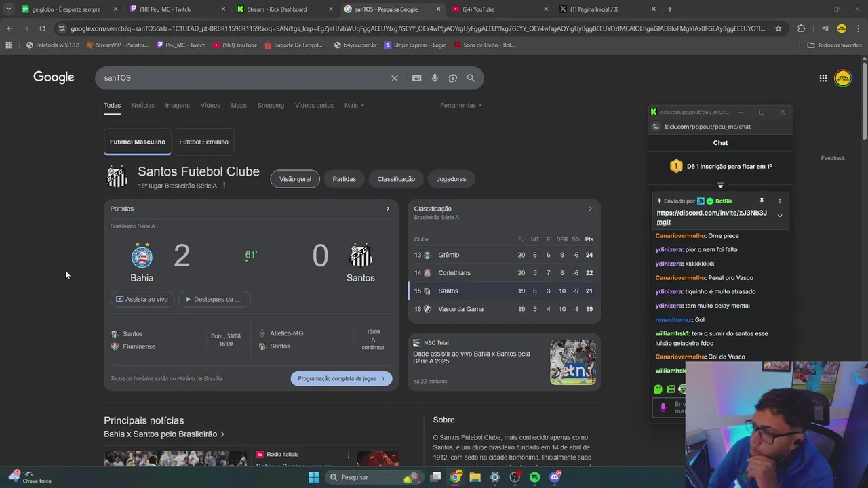Switch to the Shopping results tab
Image resolution: width=868 pixels, height=488 pixels.
pos(271,105)
